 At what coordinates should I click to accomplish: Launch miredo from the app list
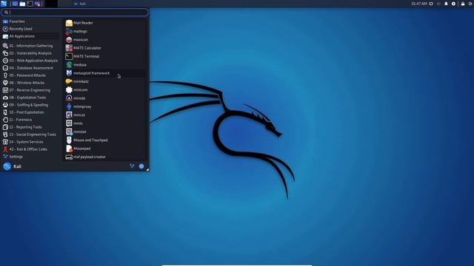pos(105,98)
